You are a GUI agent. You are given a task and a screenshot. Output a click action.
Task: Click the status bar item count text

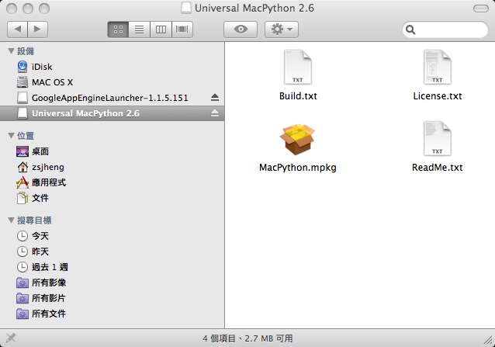247,338
